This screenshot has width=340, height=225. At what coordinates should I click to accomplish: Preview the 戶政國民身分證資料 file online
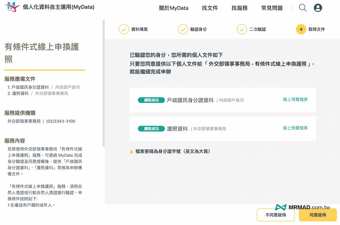295,100
